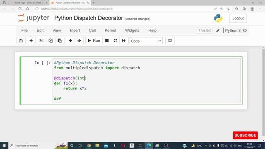
Task: Open the notification center in system tray
Action: pos(260,145)
